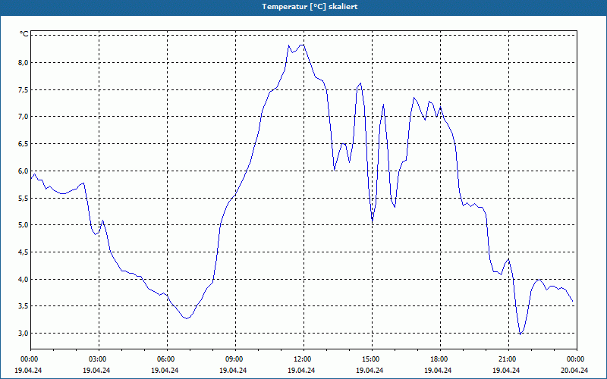
Task: Select the 3,0 temperature axis label
Action: point(23,333)
